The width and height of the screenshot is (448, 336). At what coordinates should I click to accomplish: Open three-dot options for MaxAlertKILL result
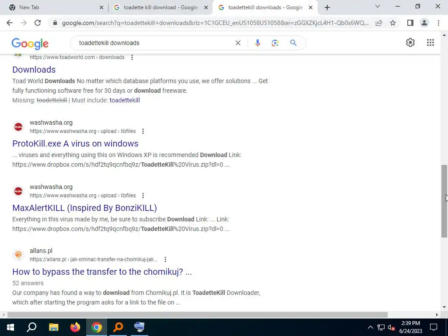click(x=143, y=196)
